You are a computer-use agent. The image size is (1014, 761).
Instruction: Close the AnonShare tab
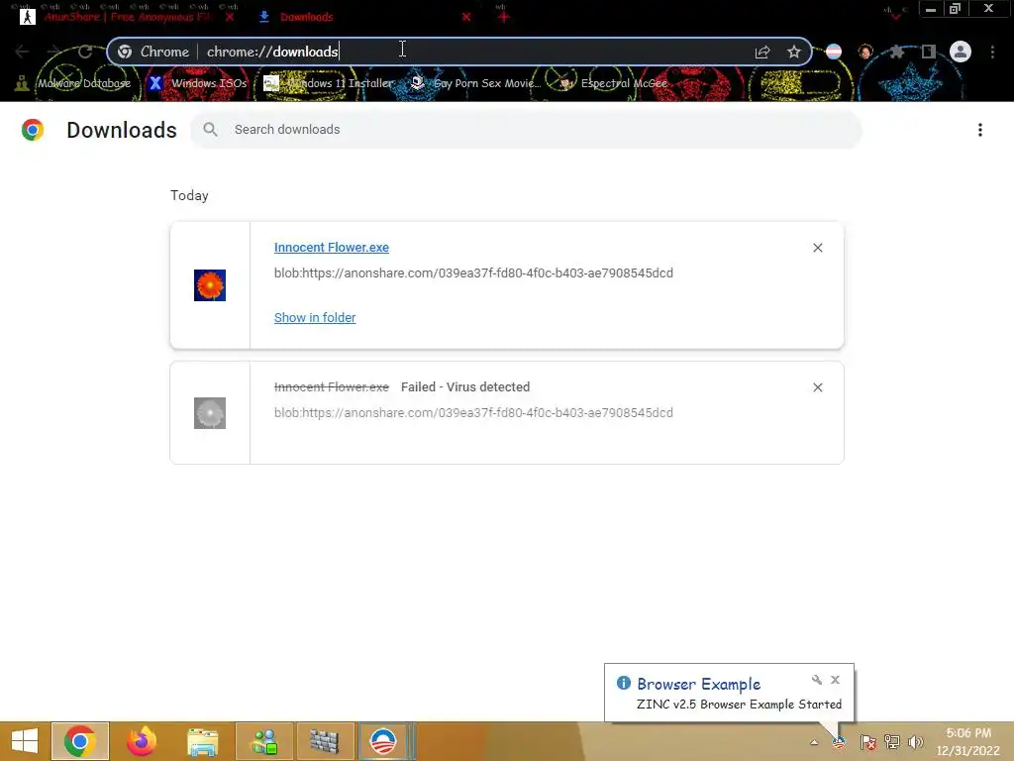click(230, 17)
